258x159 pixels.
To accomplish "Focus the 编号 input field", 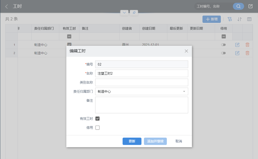I will [141, 64].
